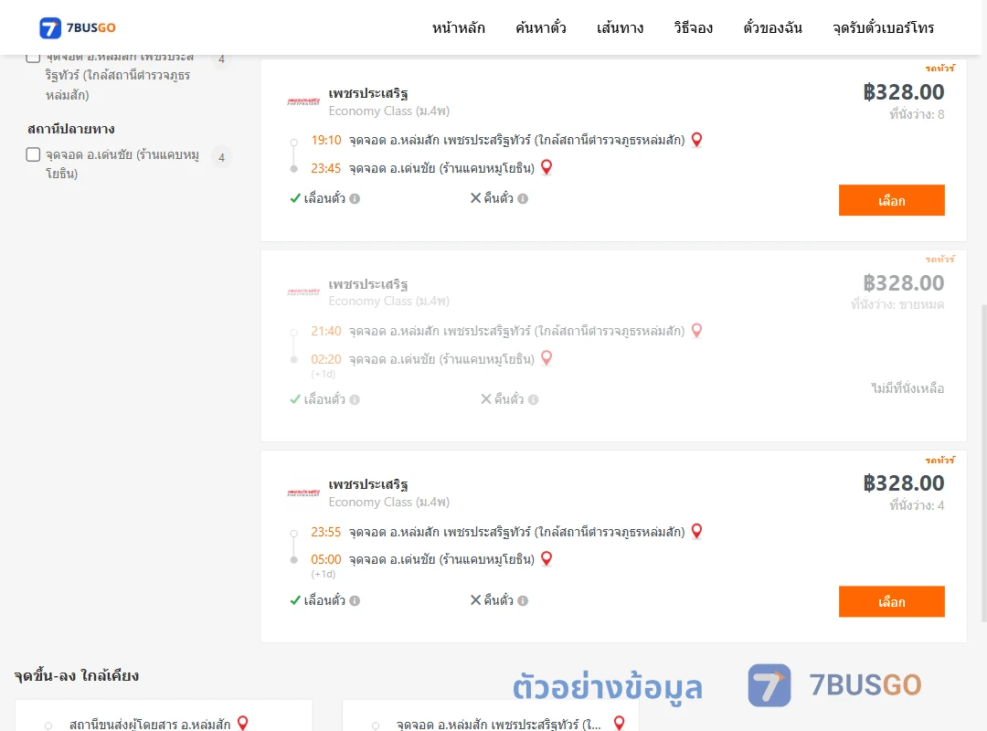The height and width of the screenshot is (731, 987).
Task: Click the page vertical scrollbar
Action: pos(983,462)
